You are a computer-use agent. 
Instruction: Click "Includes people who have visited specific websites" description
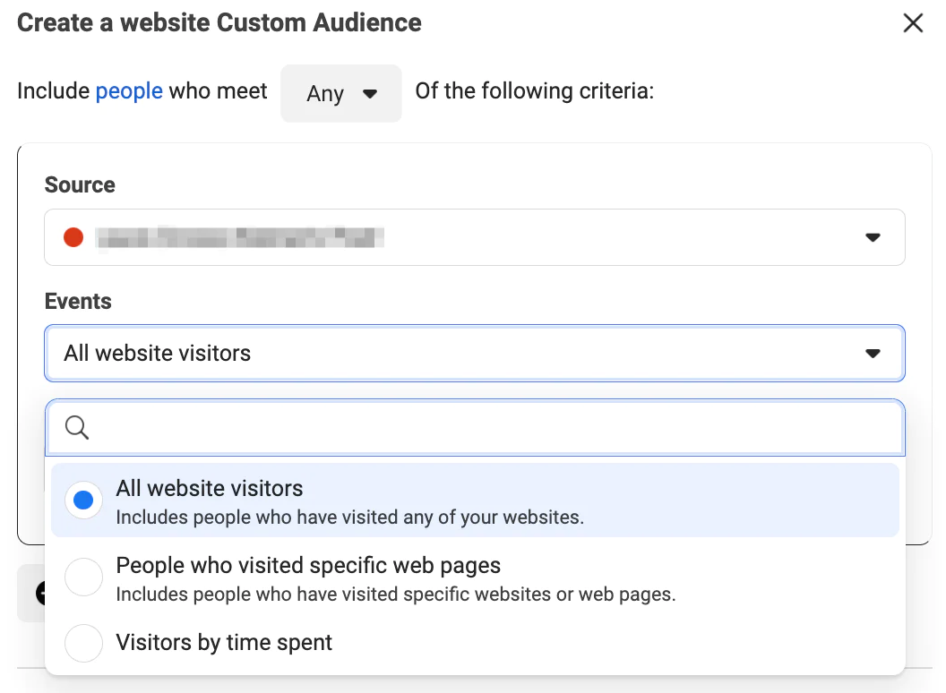[x=395, y=594]
